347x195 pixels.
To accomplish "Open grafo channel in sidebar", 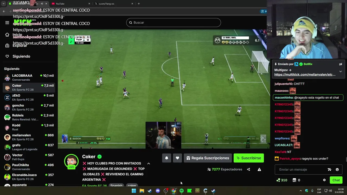I will 29,147.
